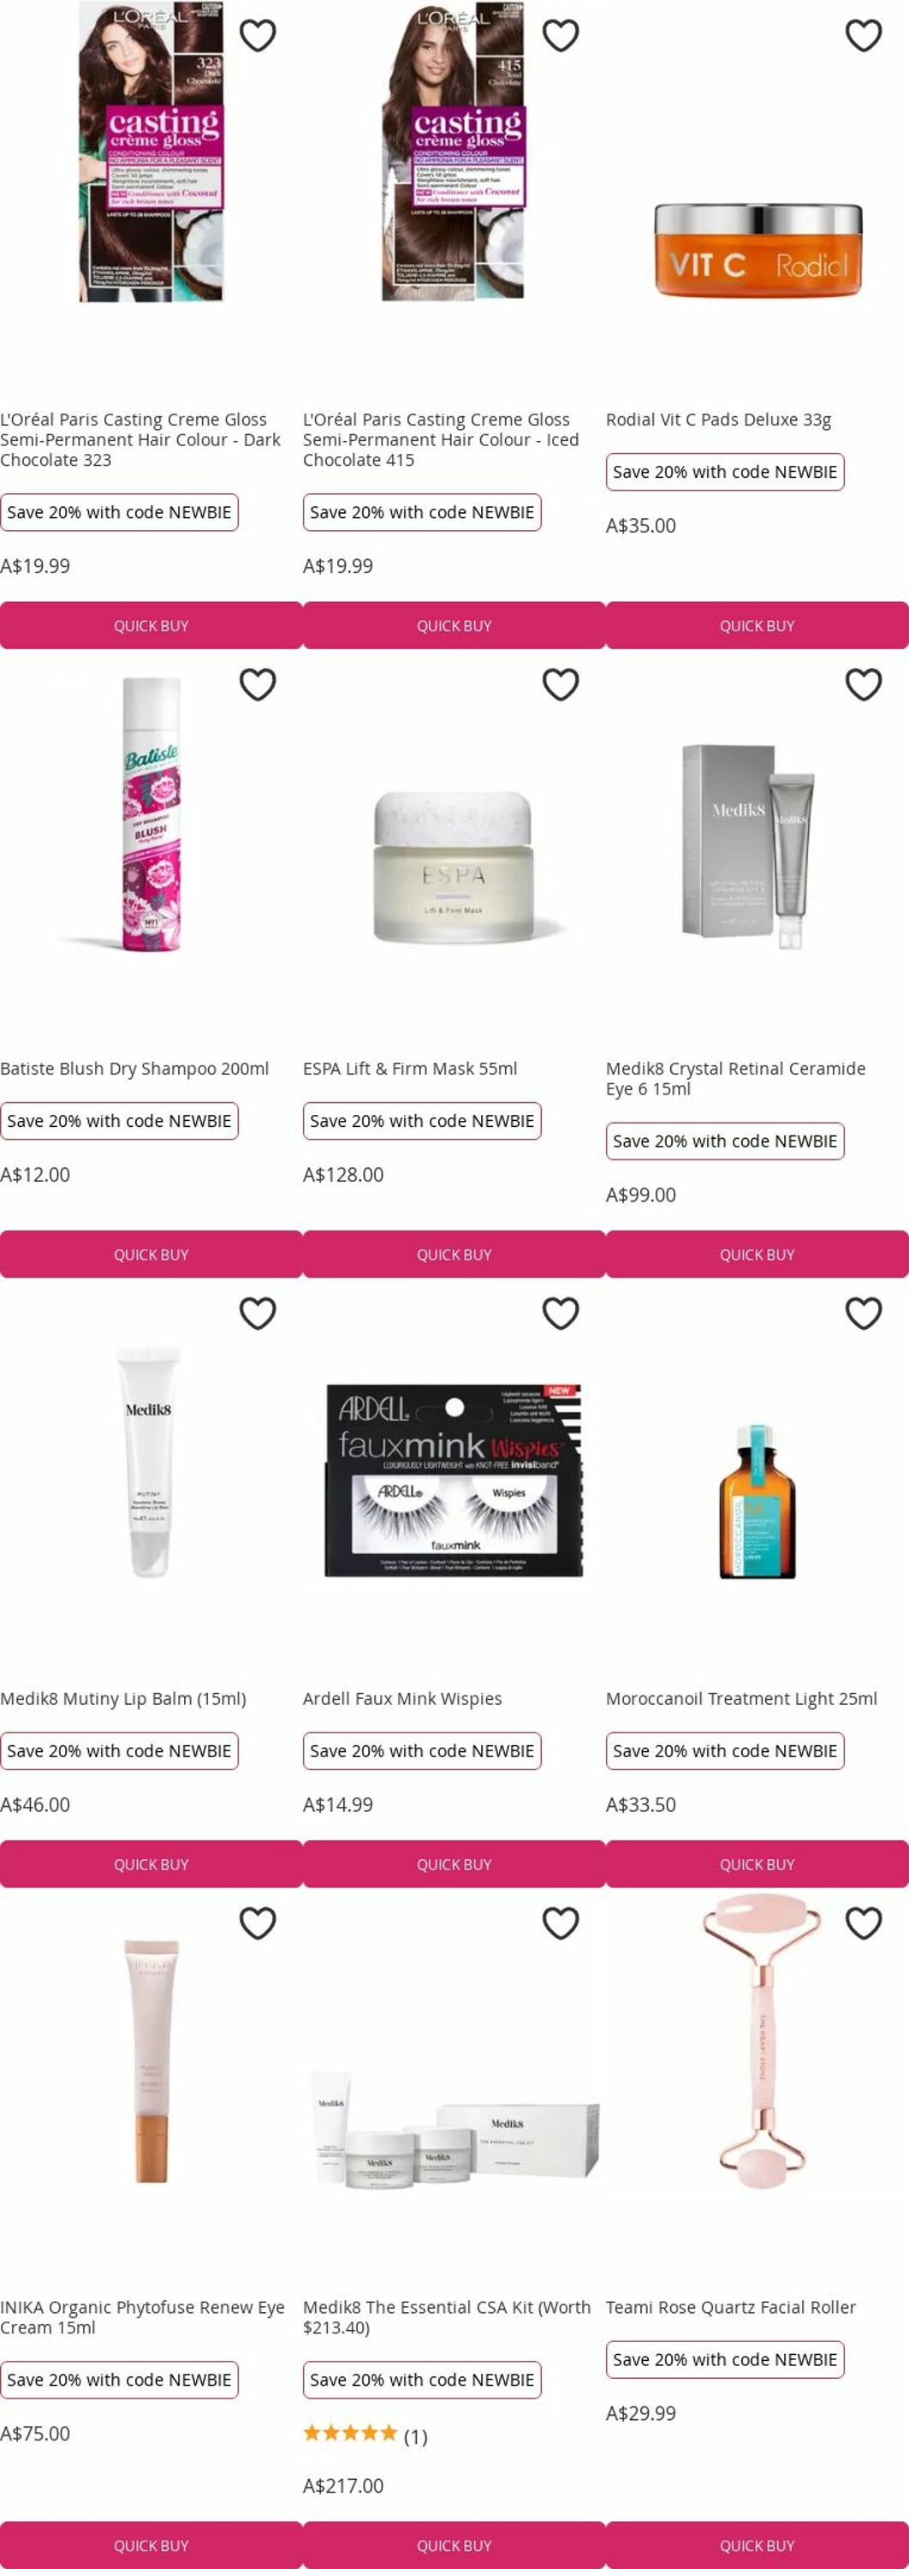View the Ardell Faux Mink Wispies product image
The image size is (909, 2569).
[x=454, y=1479]
